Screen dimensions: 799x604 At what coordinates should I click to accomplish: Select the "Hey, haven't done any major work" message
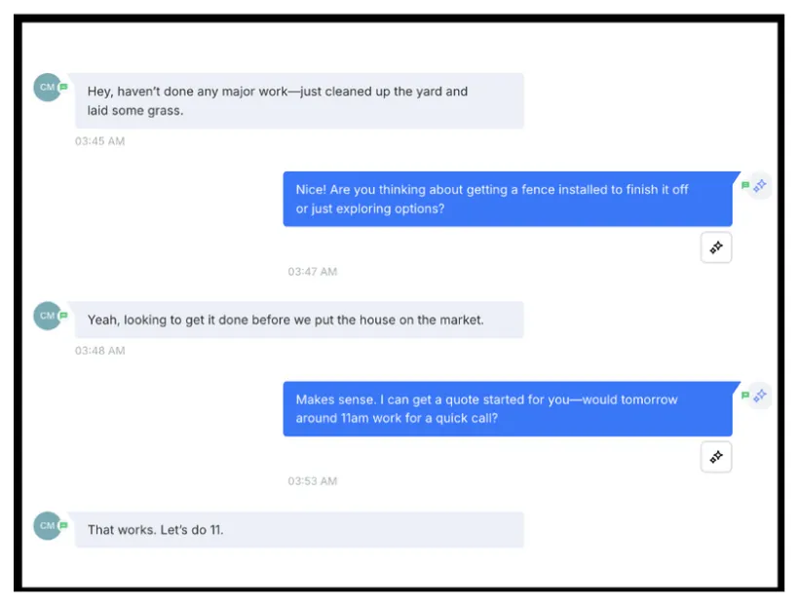click(x=300, y=101)
